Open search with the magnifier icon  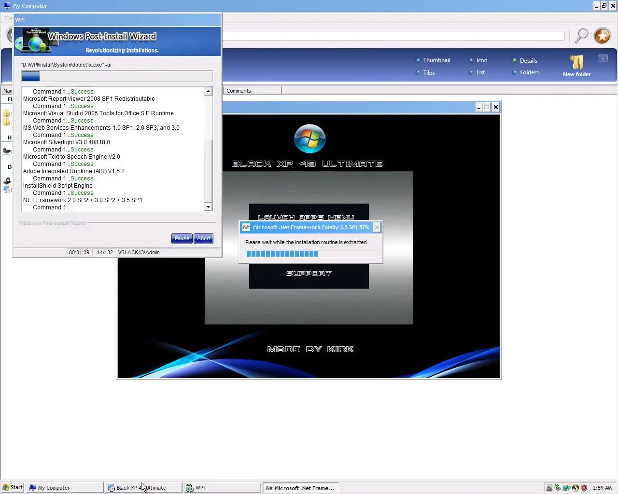(x=581, y=36)
